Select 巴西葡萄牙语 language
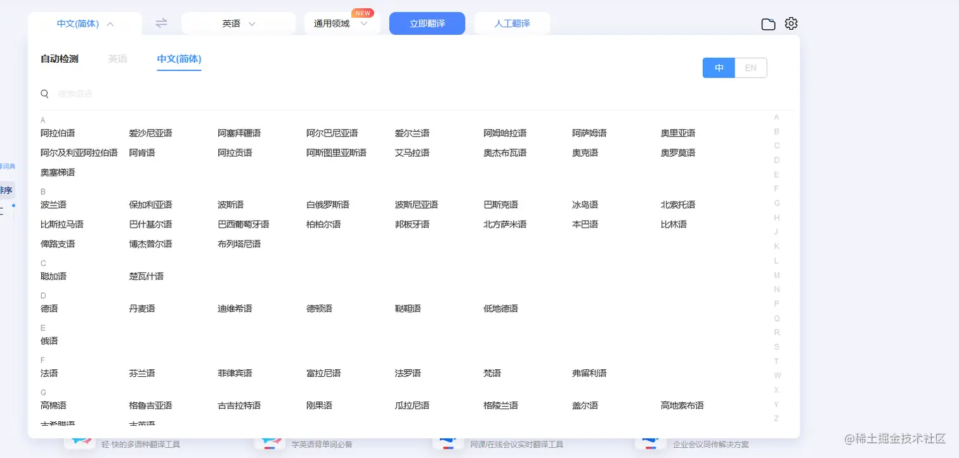 coord(244,225)
